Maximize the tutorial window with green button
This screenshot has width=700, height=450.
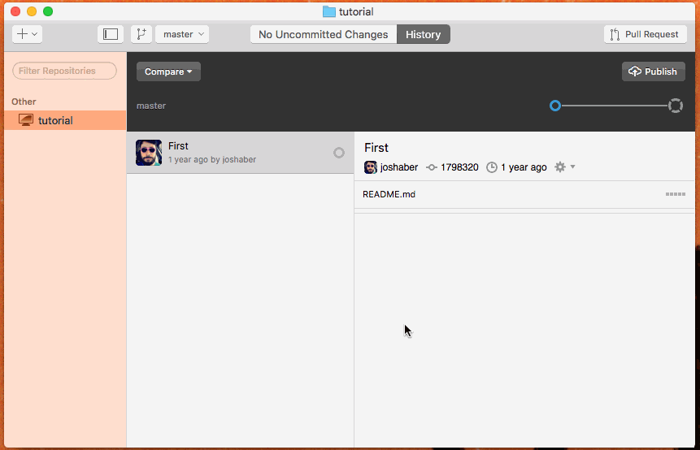point(48,11)
